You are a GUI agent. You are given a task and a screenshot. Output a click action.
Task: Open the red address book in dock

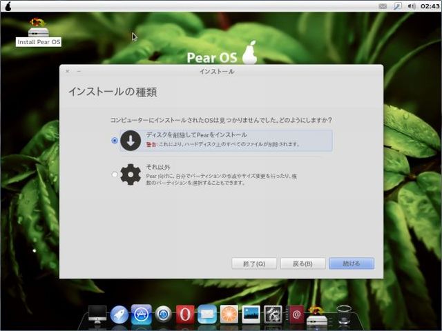(x=296, y=314)
